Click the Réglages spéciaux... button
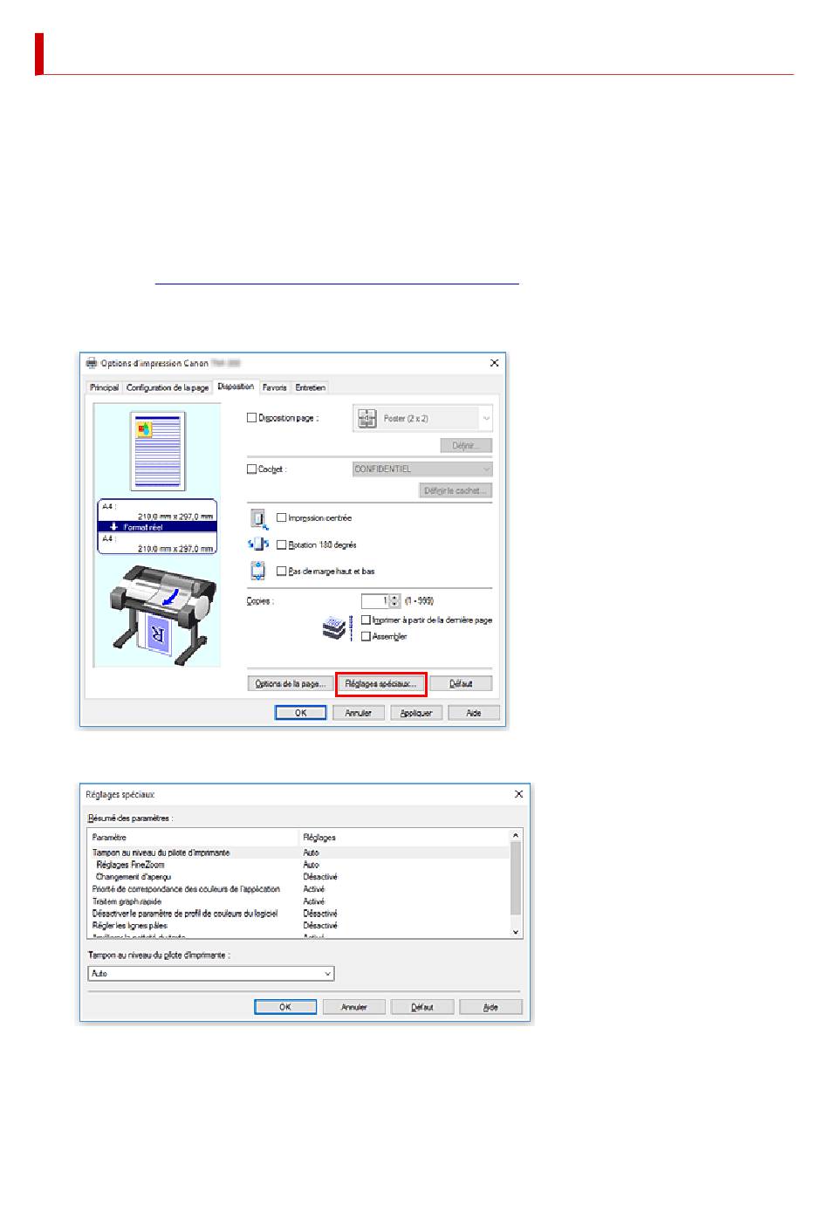Screen dimensions: 829x1219 [380, 684]
